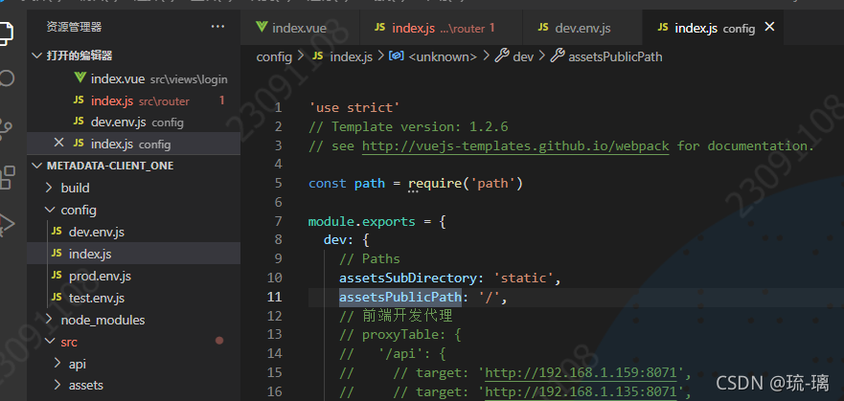Image resolution: width=844 pixels, height=401 pixels.
Task: Select index.js in config folder tree
Action: coord(133,254)
